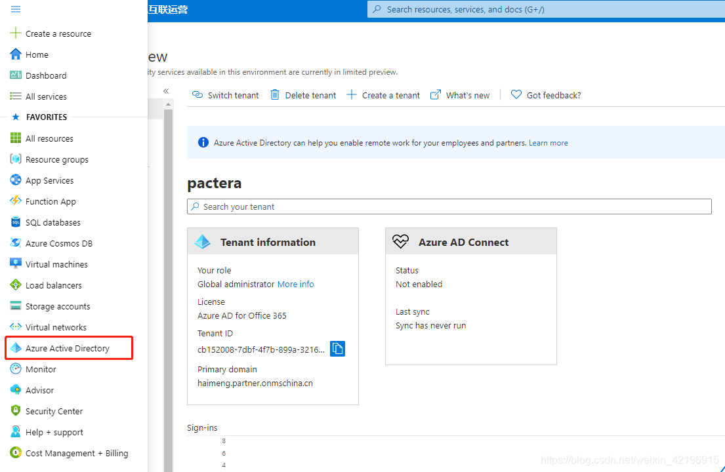
Task: Go to Resource groups in favorites
Action: (57, 159)
